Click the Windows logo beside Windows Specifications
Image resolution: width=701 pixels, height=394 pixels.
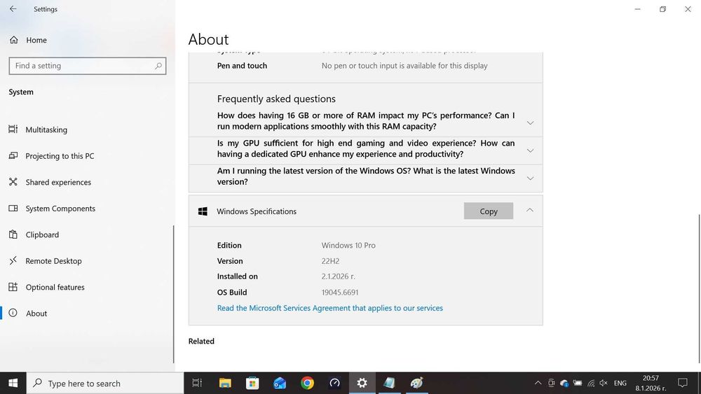(x=203, y=211)
